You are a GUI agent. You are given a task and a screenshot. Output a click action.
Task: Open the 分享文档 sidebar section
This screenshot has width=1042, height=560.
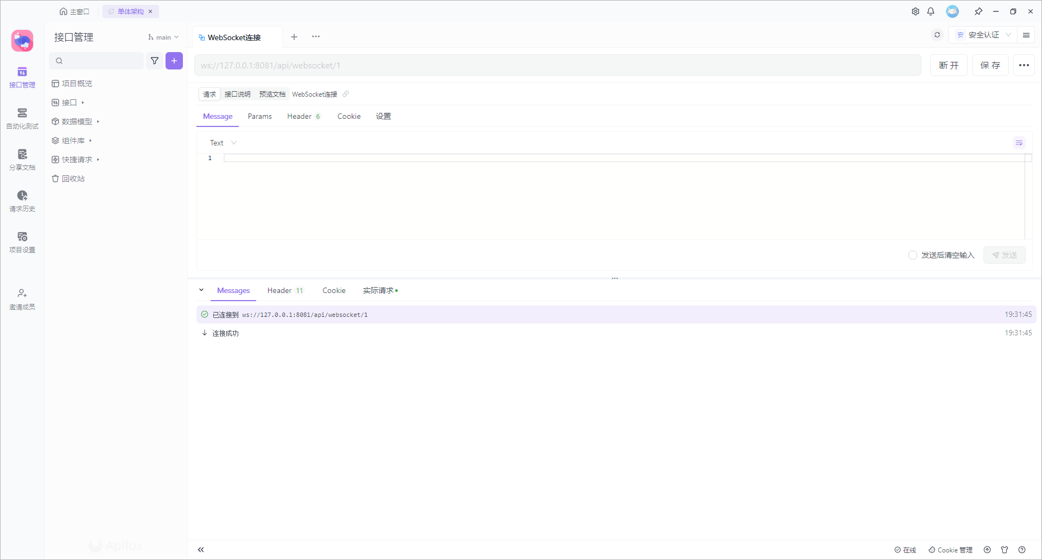click(x=22, y=160)
